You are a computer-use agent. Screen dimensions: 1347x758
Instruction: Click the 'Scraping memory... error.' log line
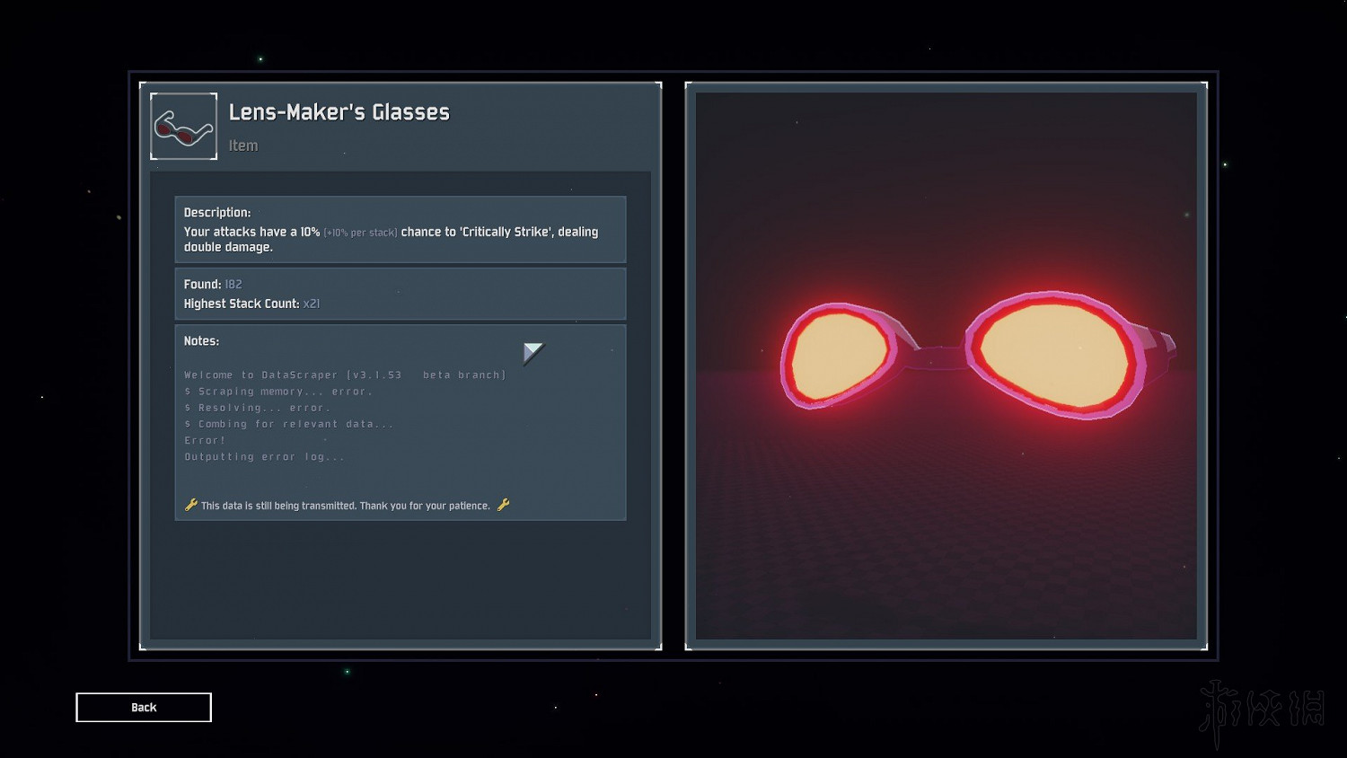point(278,392)
